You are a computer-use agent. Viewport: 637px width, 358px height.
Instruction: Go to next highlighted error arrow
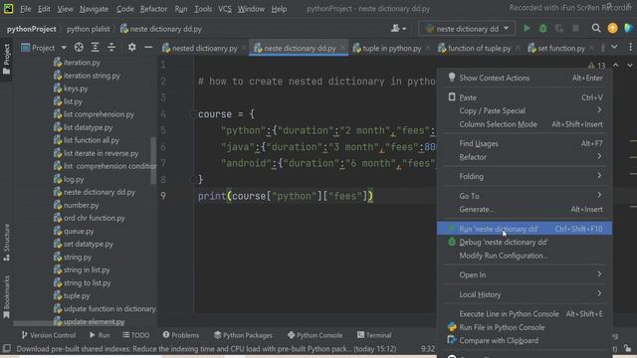pos(630,65)
